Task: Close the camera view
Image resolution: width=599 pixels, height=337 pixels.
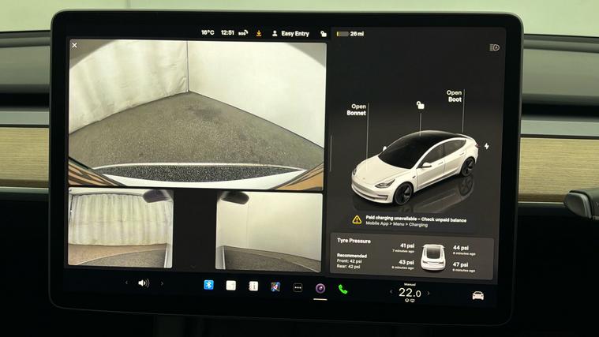Action: point(75,46)
